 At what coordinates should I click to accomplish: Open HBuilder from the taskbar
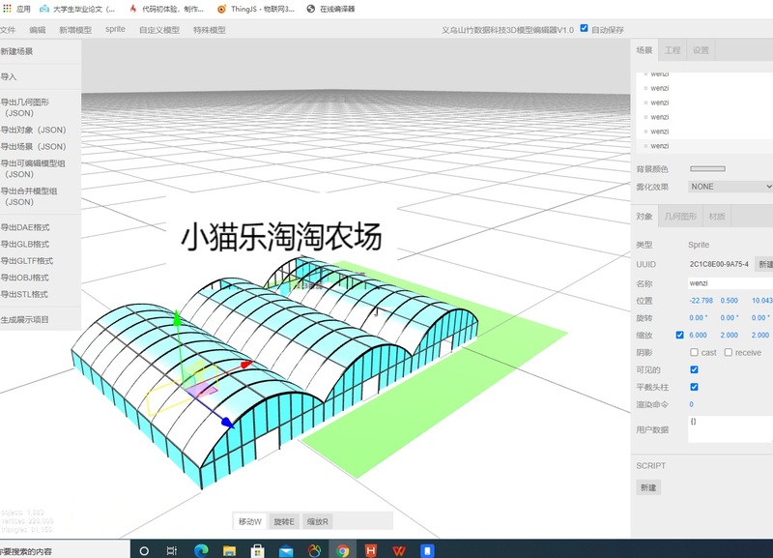(x=371, y=550)
